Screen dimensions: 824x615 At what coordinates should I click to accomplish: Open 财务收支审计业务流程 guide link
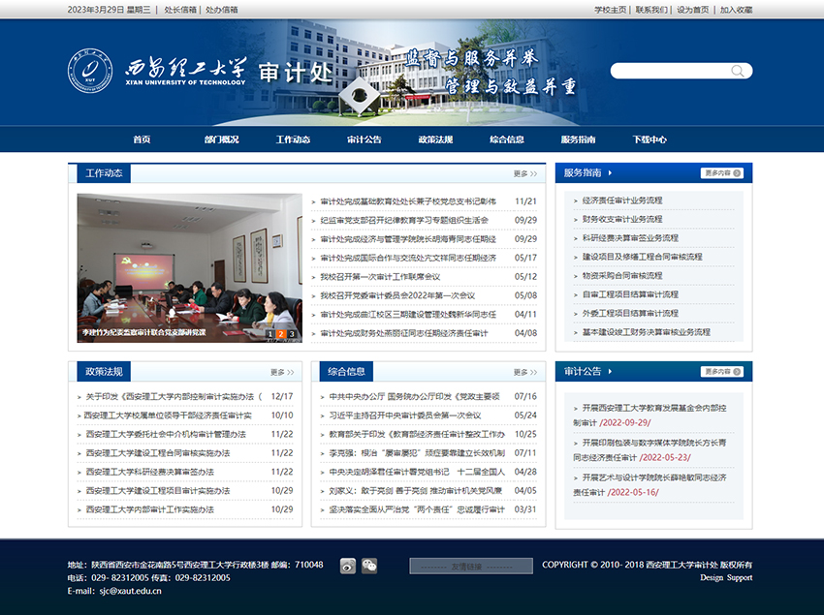[622, 220]
